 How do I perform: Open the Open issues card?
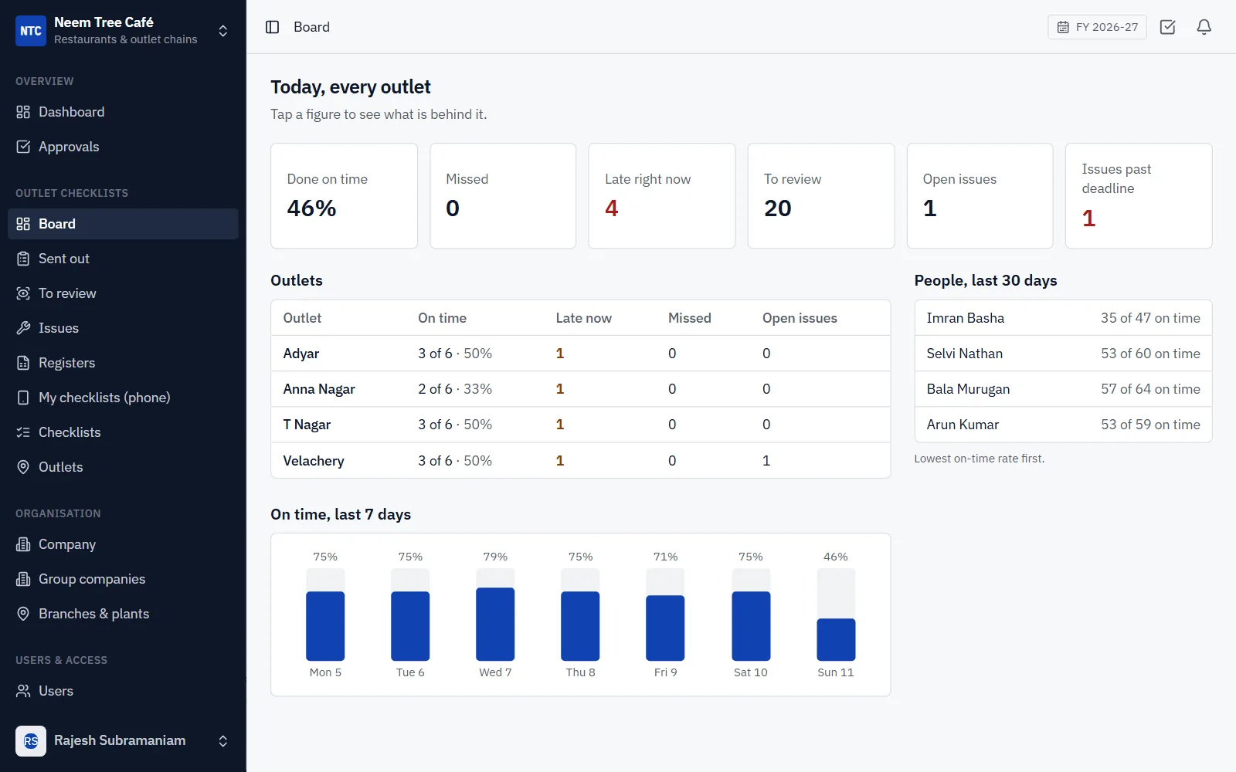coord(980,196)
